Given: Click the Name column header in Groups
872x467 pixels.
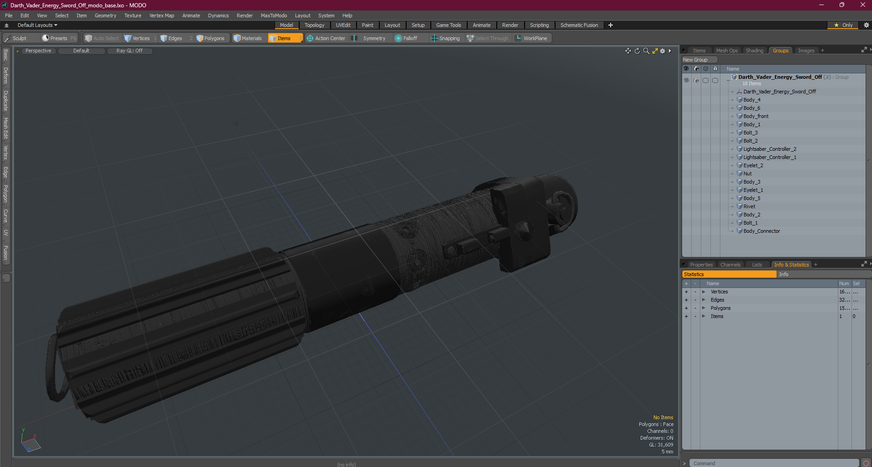Looking at the screenshot, I should pyautogui.click(x=733, y=69).
